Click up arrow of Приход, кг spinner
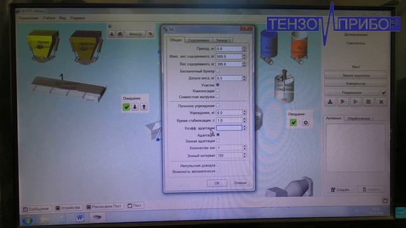This screenshot has height=228, width=406. click(x=244, y=47)
